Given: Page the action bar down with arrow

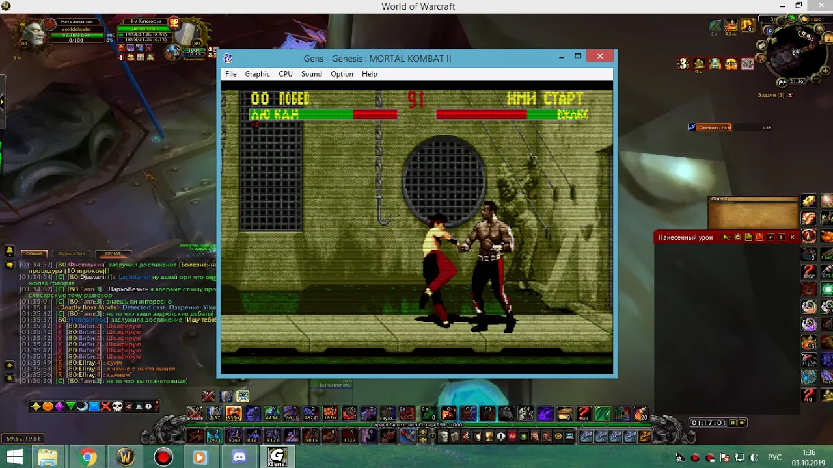Looking at the screenshot, I should [x=423, y=440].
